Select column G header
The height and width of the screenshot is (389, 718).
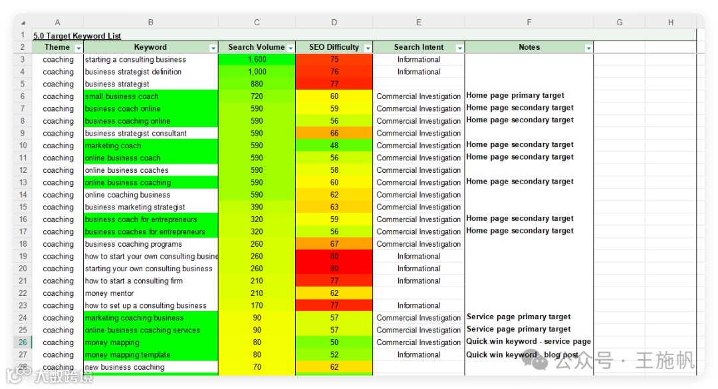click(620, 22)
